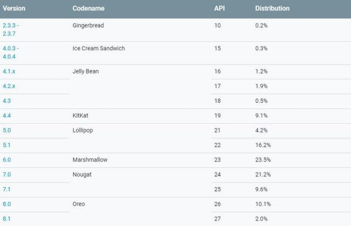Click the 5.1 version link

coord(6,146)
